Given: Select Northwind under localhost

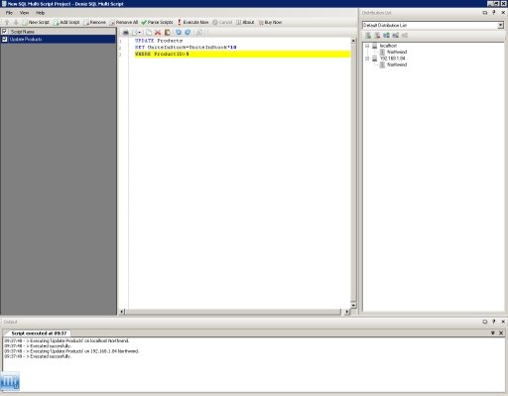Looking at the screenshot, I should [397, 52].
